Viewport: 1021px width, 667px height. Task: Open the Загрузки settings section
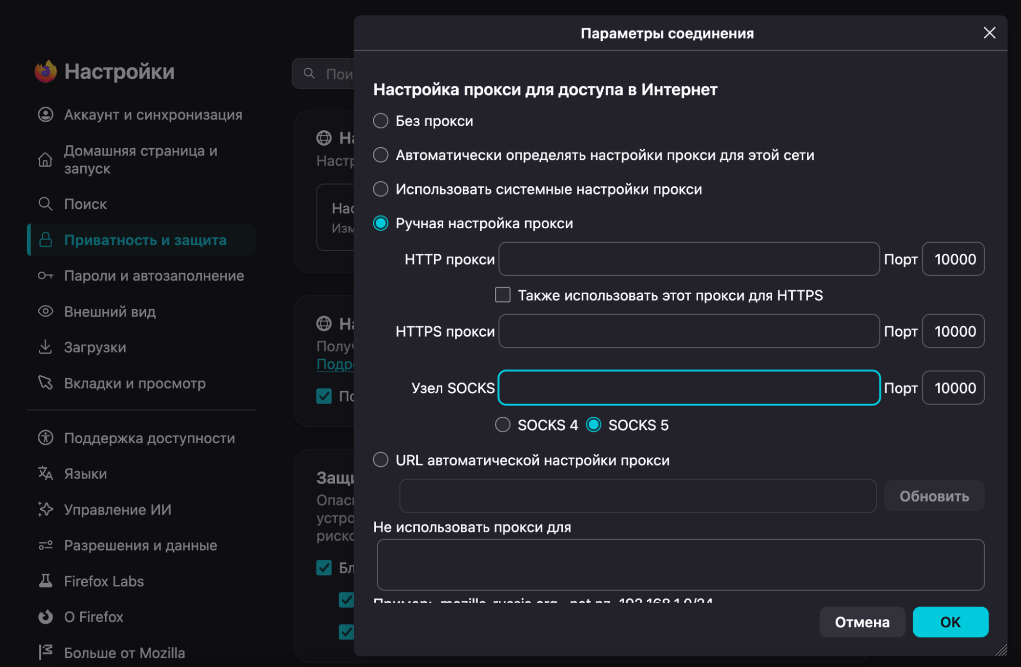(x=141, y=347)
